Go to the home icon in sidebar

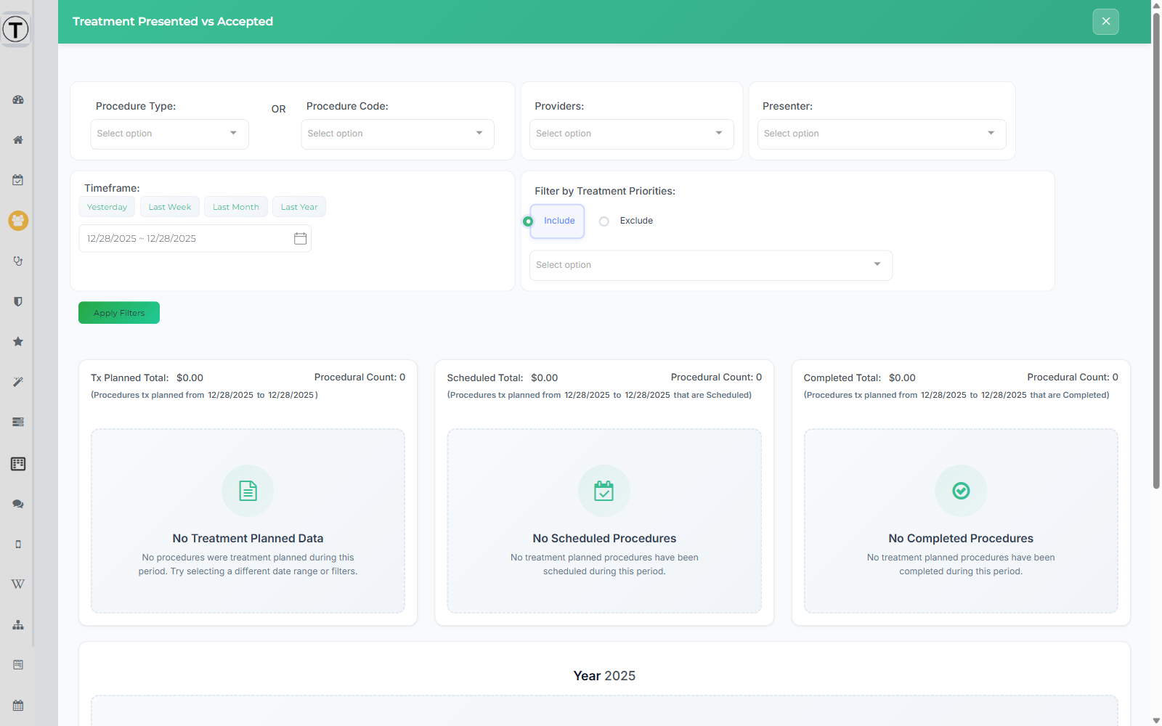pyautogui.click(x=18, y=139)
